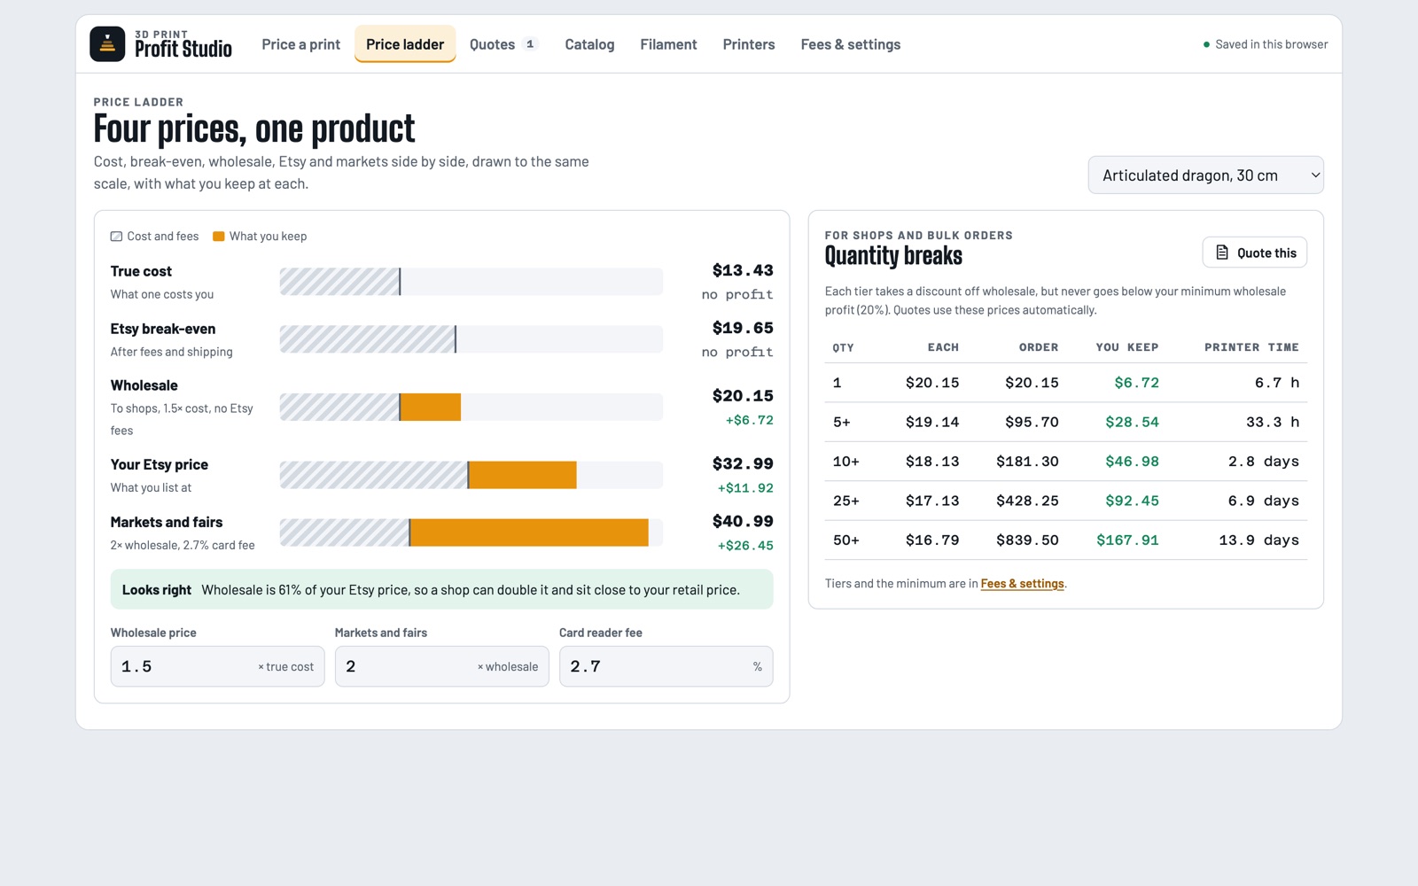Open the Catalog tab
The image size is (1418, 886).
click(x=589, y=44)
